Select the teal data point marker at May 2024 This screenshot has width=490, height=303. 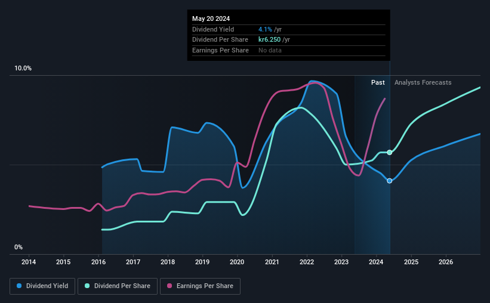[x=389, y=153]
